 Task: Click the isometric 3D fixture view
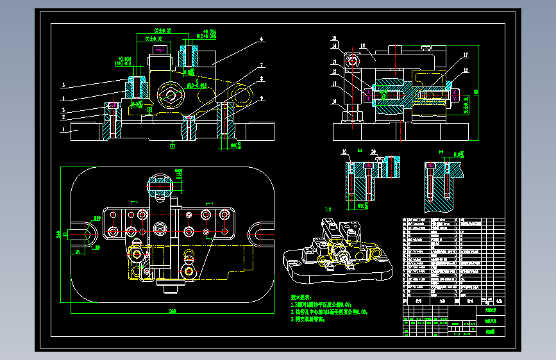[337, 251]
